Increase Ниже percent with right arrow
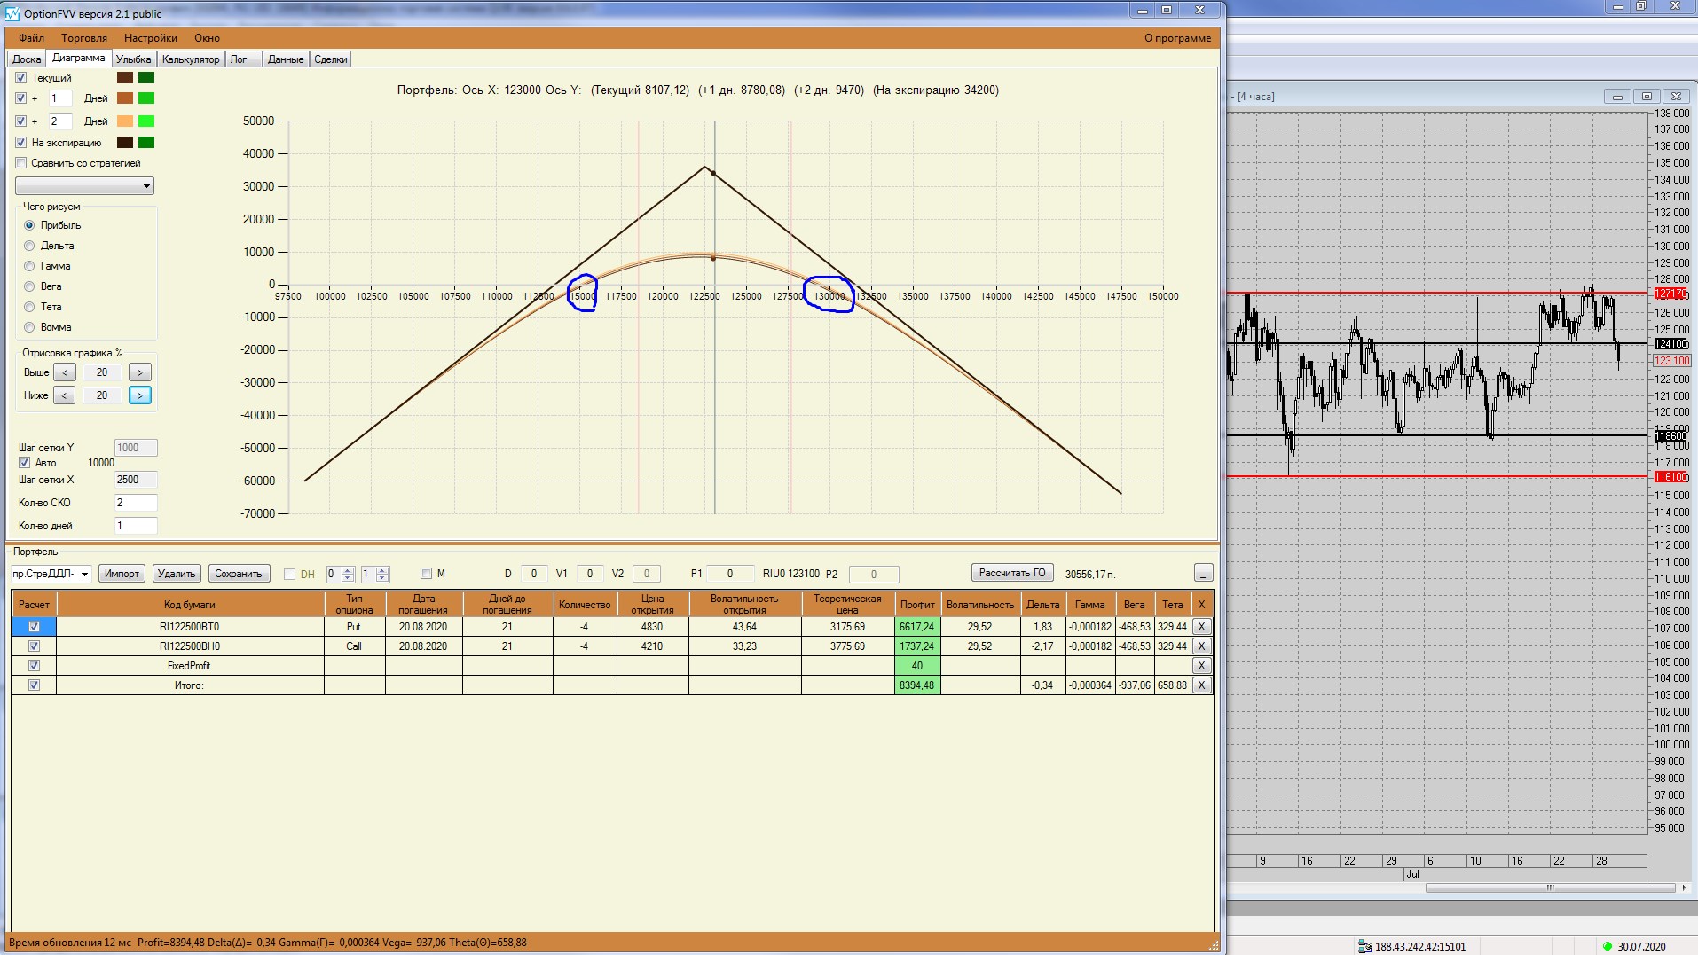The height and width of the screenshot is (955, 1698). tap(140, 395)
